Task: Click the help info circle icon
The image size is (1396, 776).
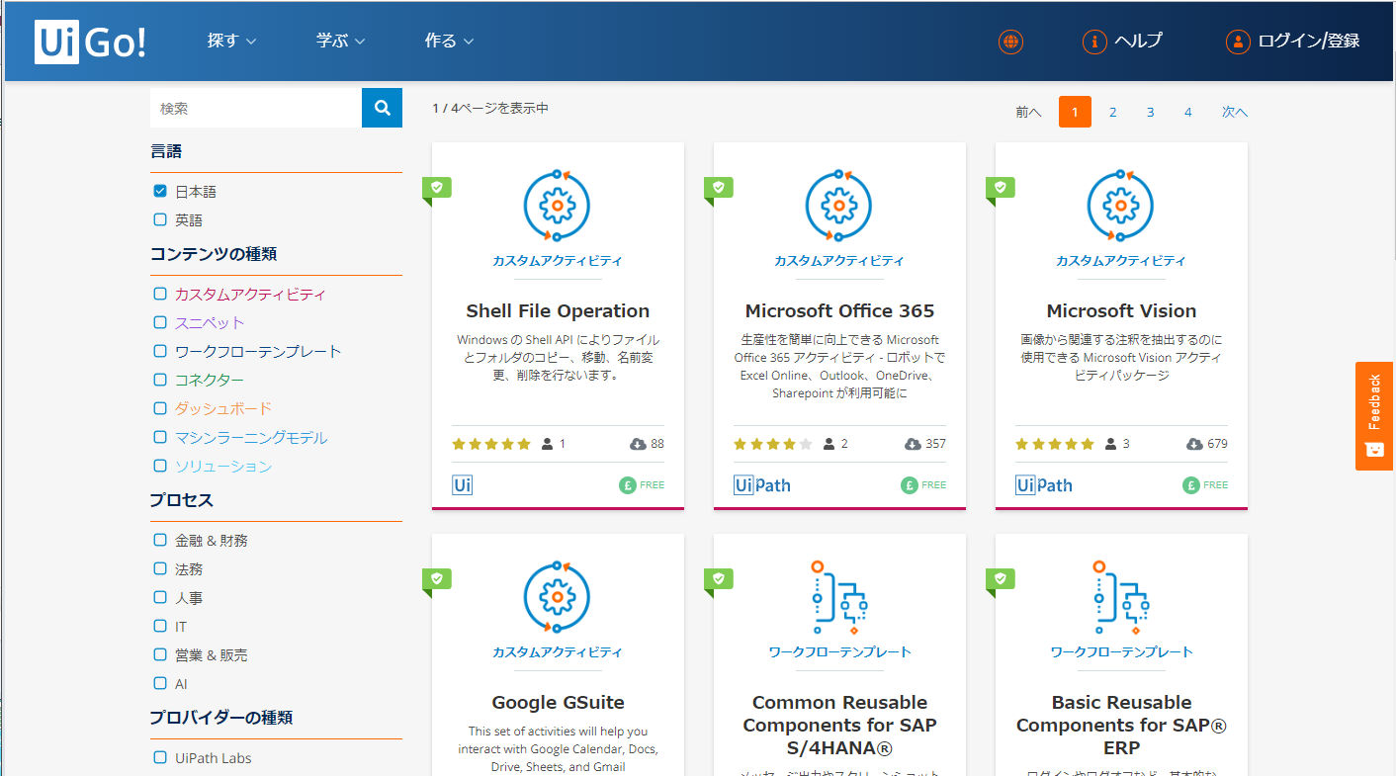Action: point(1094,42)
